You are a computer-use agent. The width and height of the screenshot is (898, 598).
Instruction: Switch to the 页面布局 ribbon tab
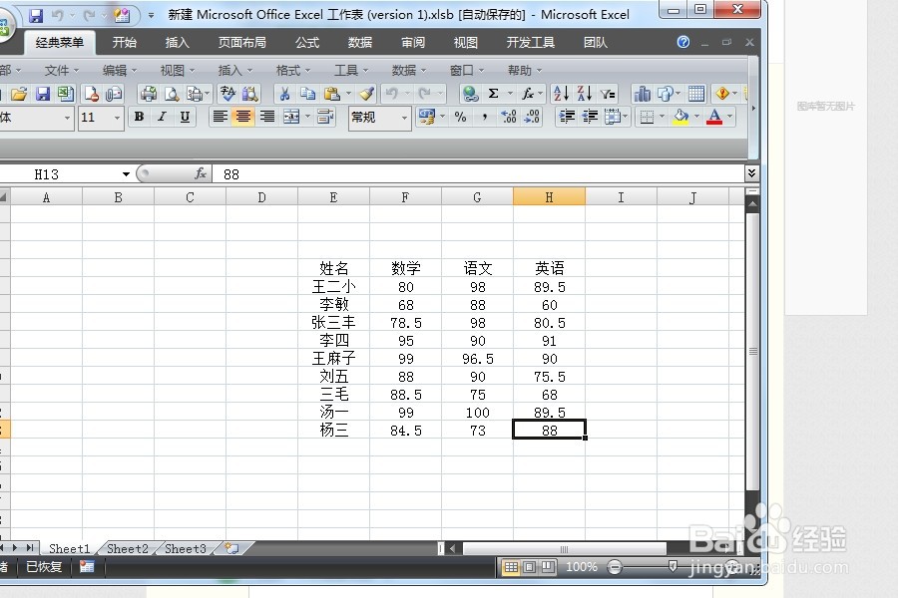click(241, 42)
